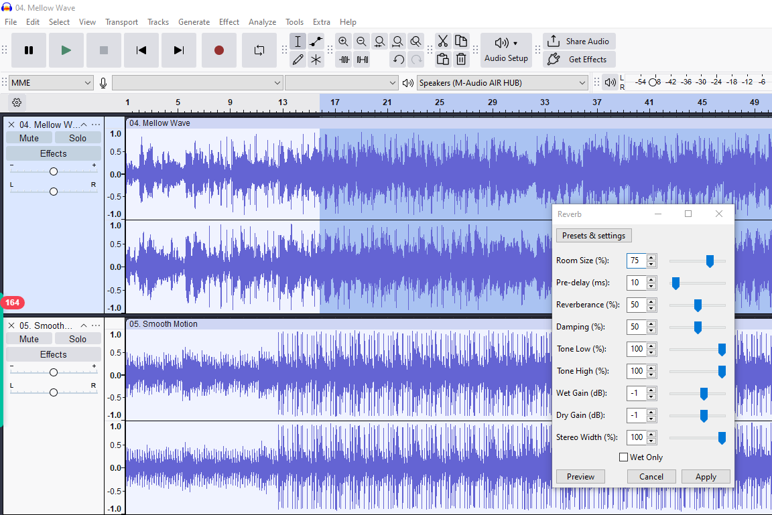Image resolution: width=772 pixels, height=515 pixels.
Task: Mute the 05. Smooth Motion track
Action: tap(29, 339)
